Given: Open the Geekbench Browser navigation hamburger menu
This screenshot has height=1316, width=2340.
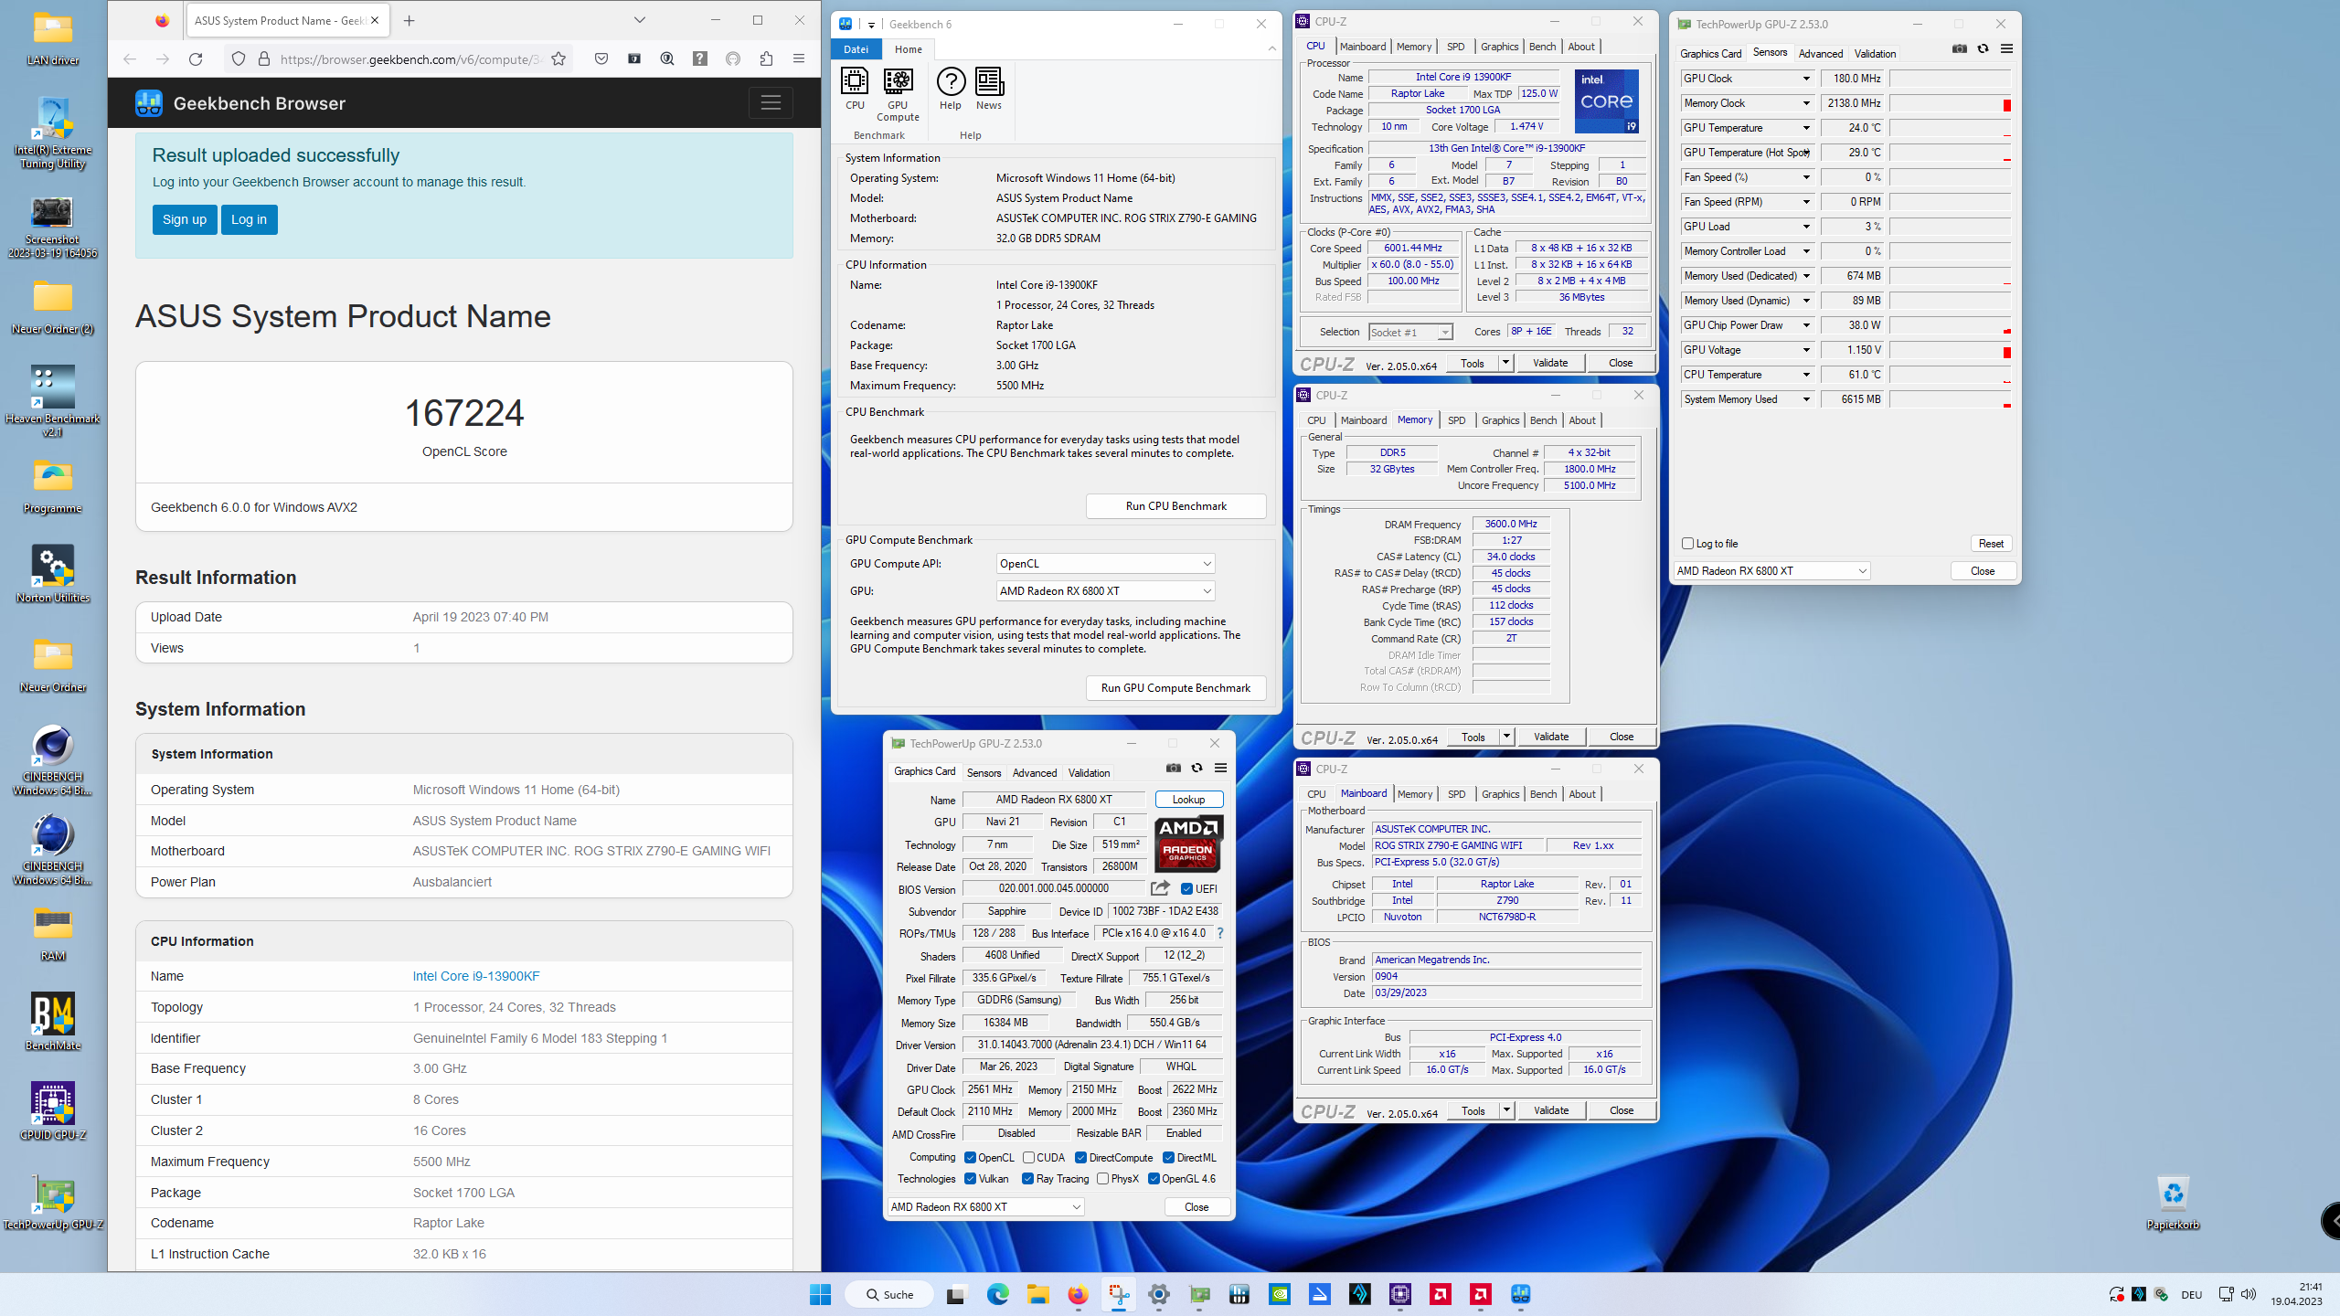Looking at the screenshot, I should pos(771,103).
